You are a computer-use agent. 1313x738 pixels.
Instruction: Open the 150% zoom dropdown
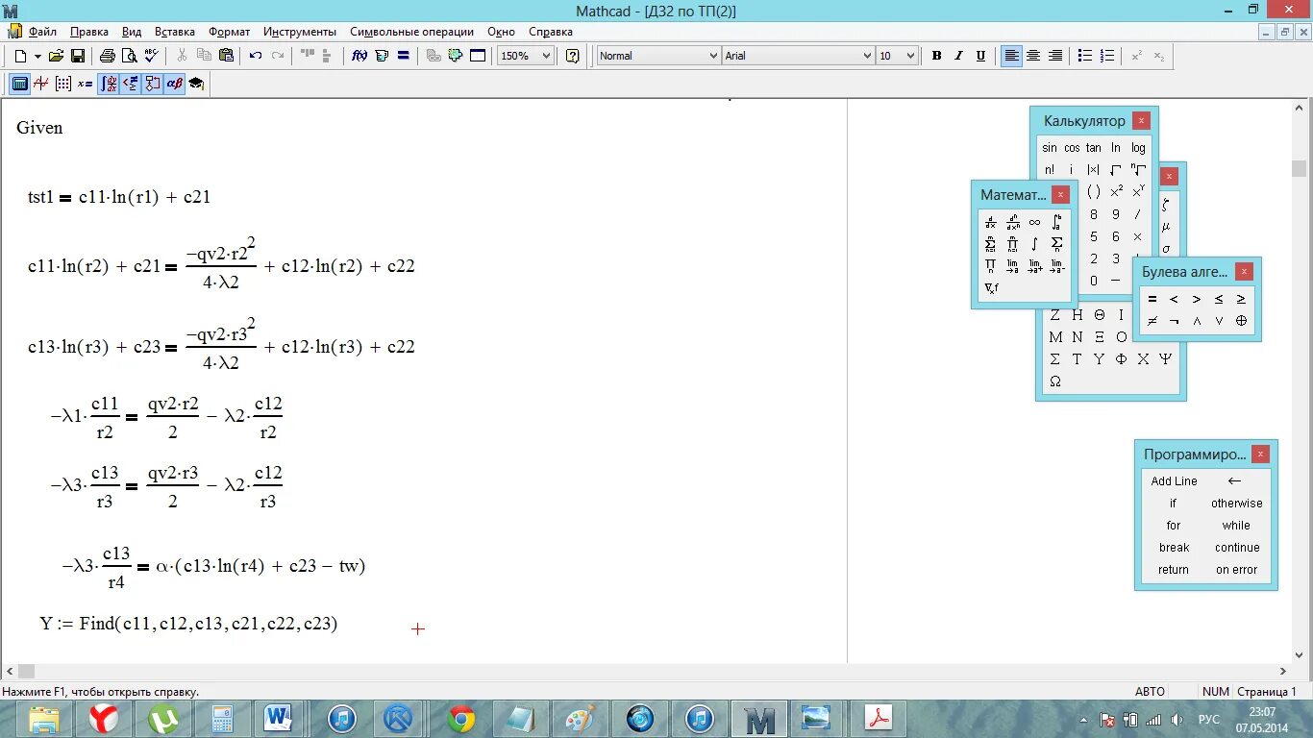(547, 56)
